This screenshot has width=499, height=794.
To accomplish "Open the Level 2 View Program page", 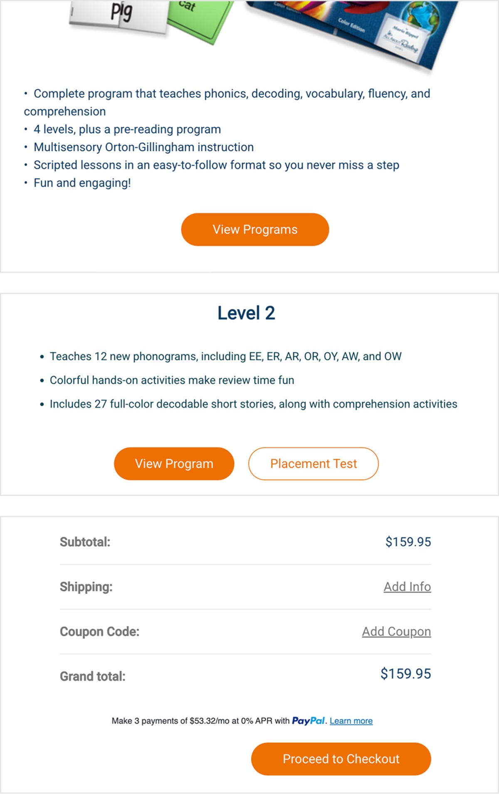I will click(x=174, y=463).
